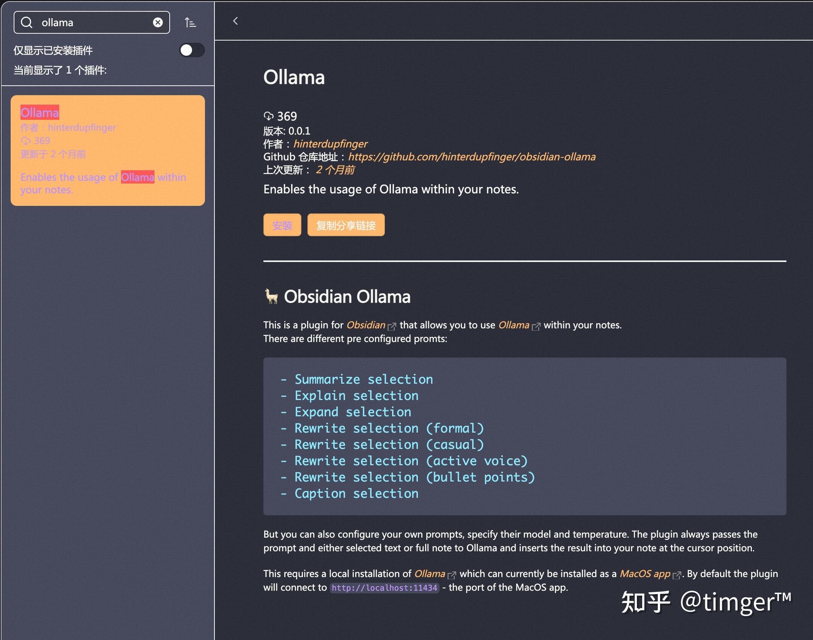
Task: Click 'Rewrite selection (active voice)' line
Action: pos(411,461)
